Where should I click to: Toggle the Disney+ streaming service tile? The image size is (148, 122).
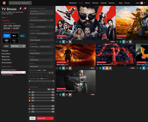[x=22, y=36]
